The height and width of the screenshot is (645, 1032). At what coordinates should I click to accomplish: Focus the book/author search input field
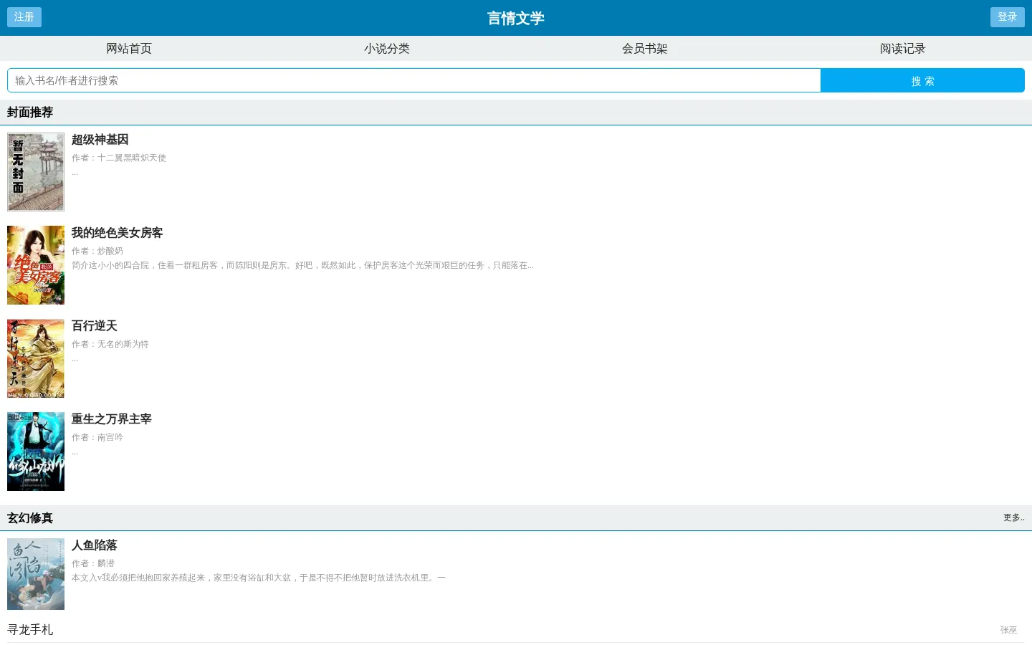pos(414,80)
